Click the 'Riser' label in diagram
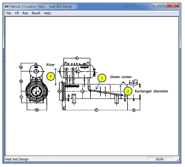 click(x=50, y=65)
